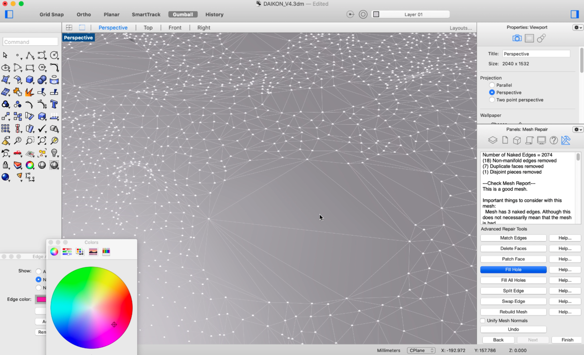Open Properties panel gear options menu
Image resolution: width=584 pixels, height=355 pixels.
coord(578,28)
